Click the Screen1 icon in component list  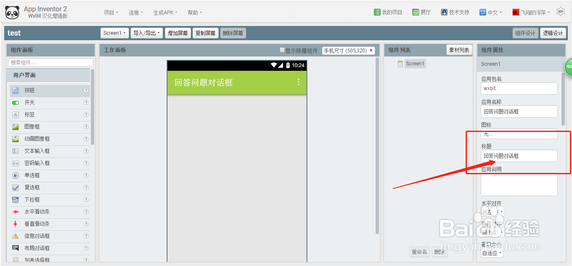pos(400,64)
